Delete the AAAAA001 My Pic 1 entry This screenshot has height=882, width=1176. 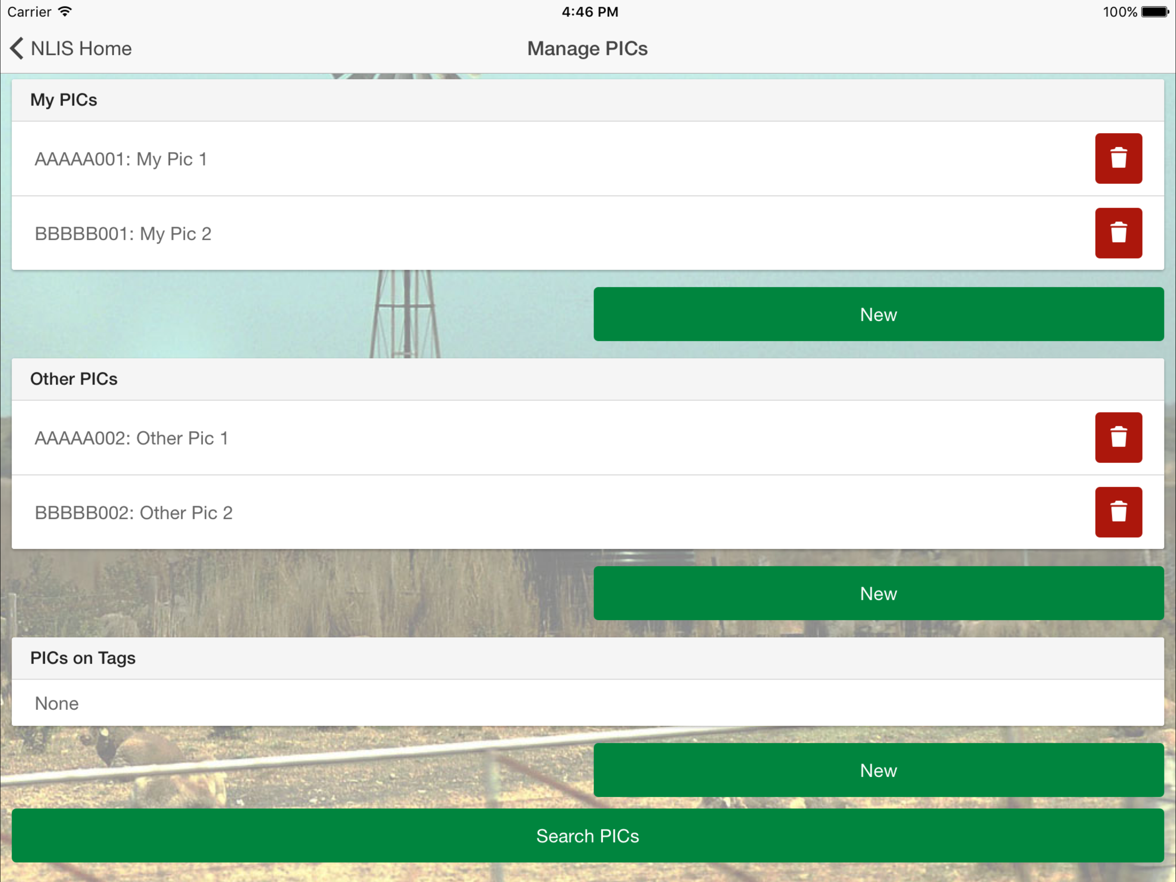pyautogui.click(x=1118, y=158)
